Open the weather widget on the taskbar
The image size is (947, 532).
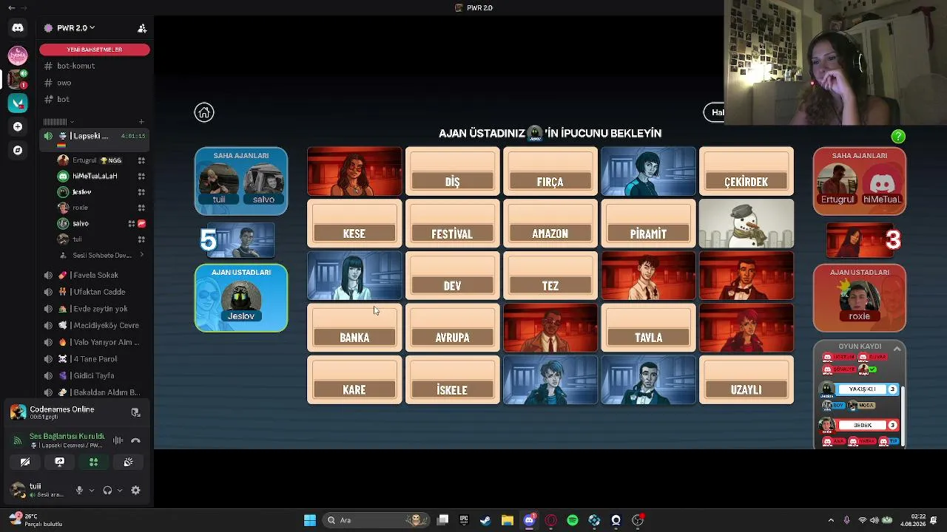36,520
